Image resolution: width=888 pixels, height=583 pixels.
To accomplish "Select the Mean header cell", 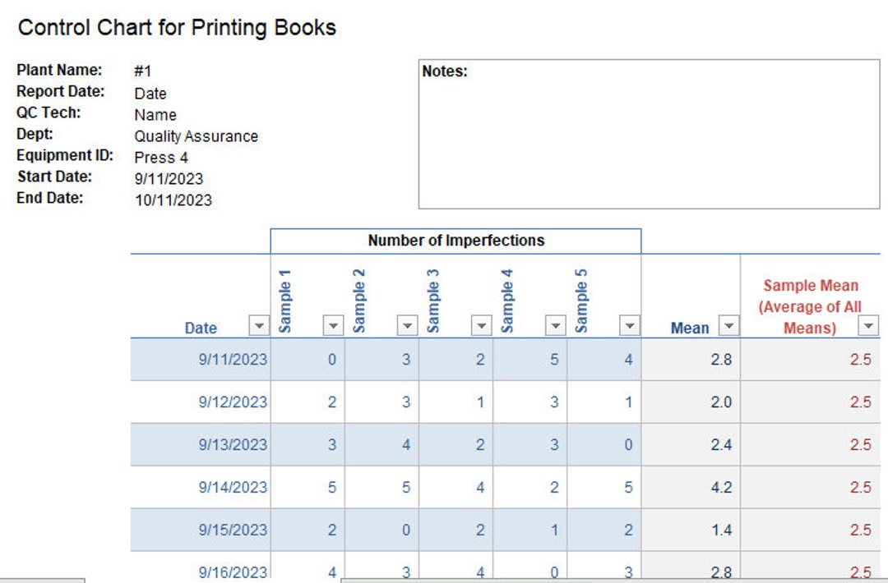I will click(691, 327).
